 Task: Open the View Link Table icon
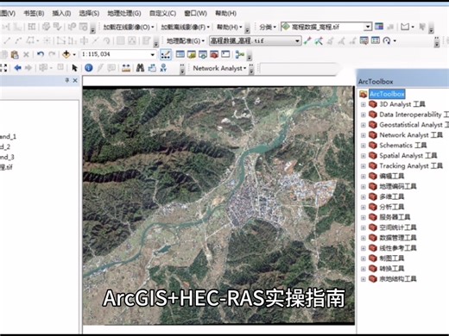pyautogui.click(x=376, y=40)
